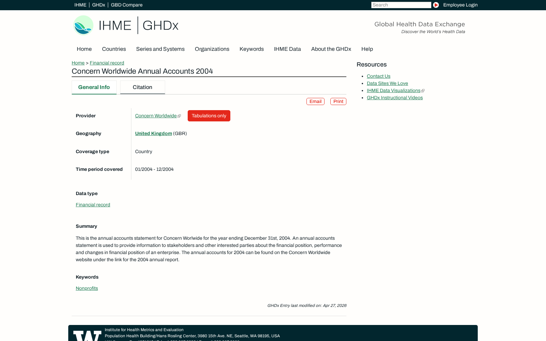Click the IHME leaf logo icon
The image size is (546, 341).
[83, 25]
